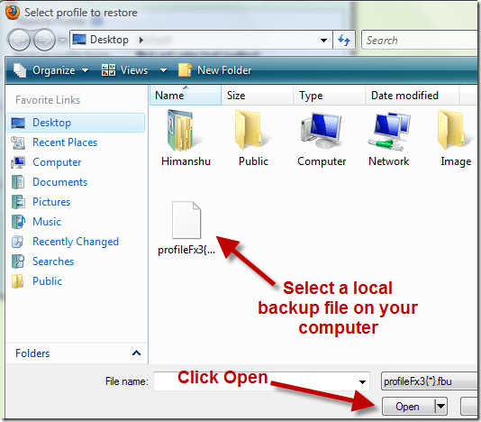Sort by the Size column header
The height and width of the screenshot is (422, 481).
258,96
